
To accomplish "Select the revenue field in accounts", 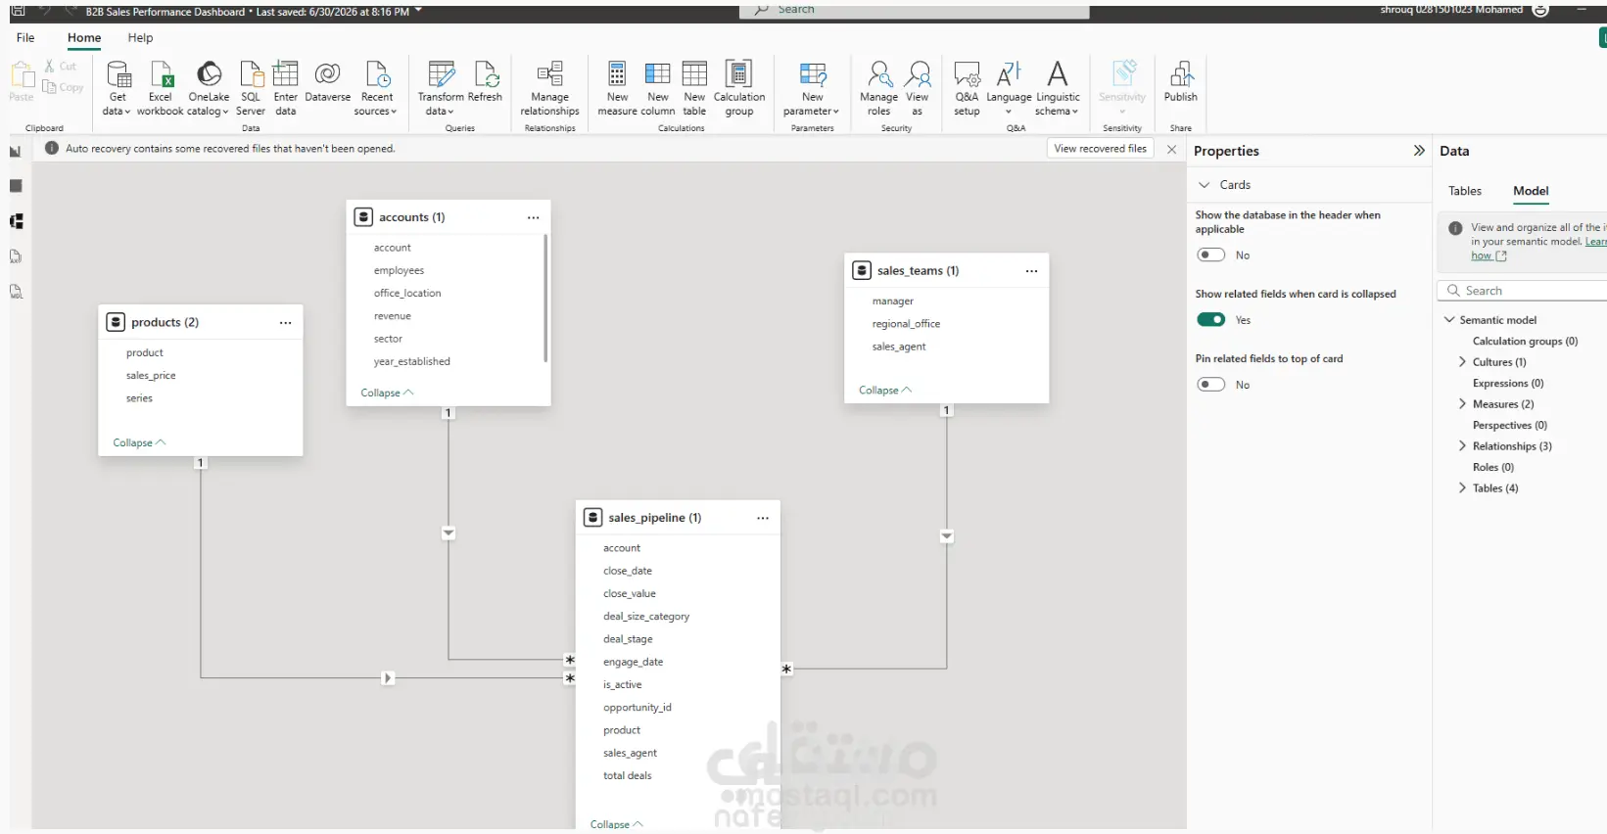I will pyautogui.click(x=392, y=316).
